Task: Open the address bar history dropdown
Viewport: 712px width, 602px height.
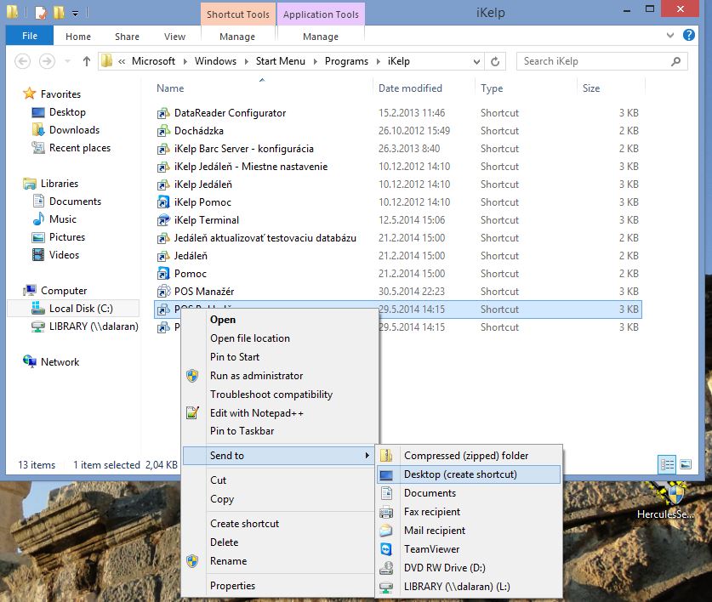Action: (476, 61)
